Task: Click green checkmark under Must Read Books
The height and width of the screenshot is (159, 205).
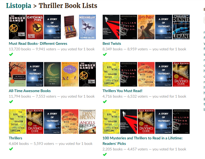Action: click(11, 54)
